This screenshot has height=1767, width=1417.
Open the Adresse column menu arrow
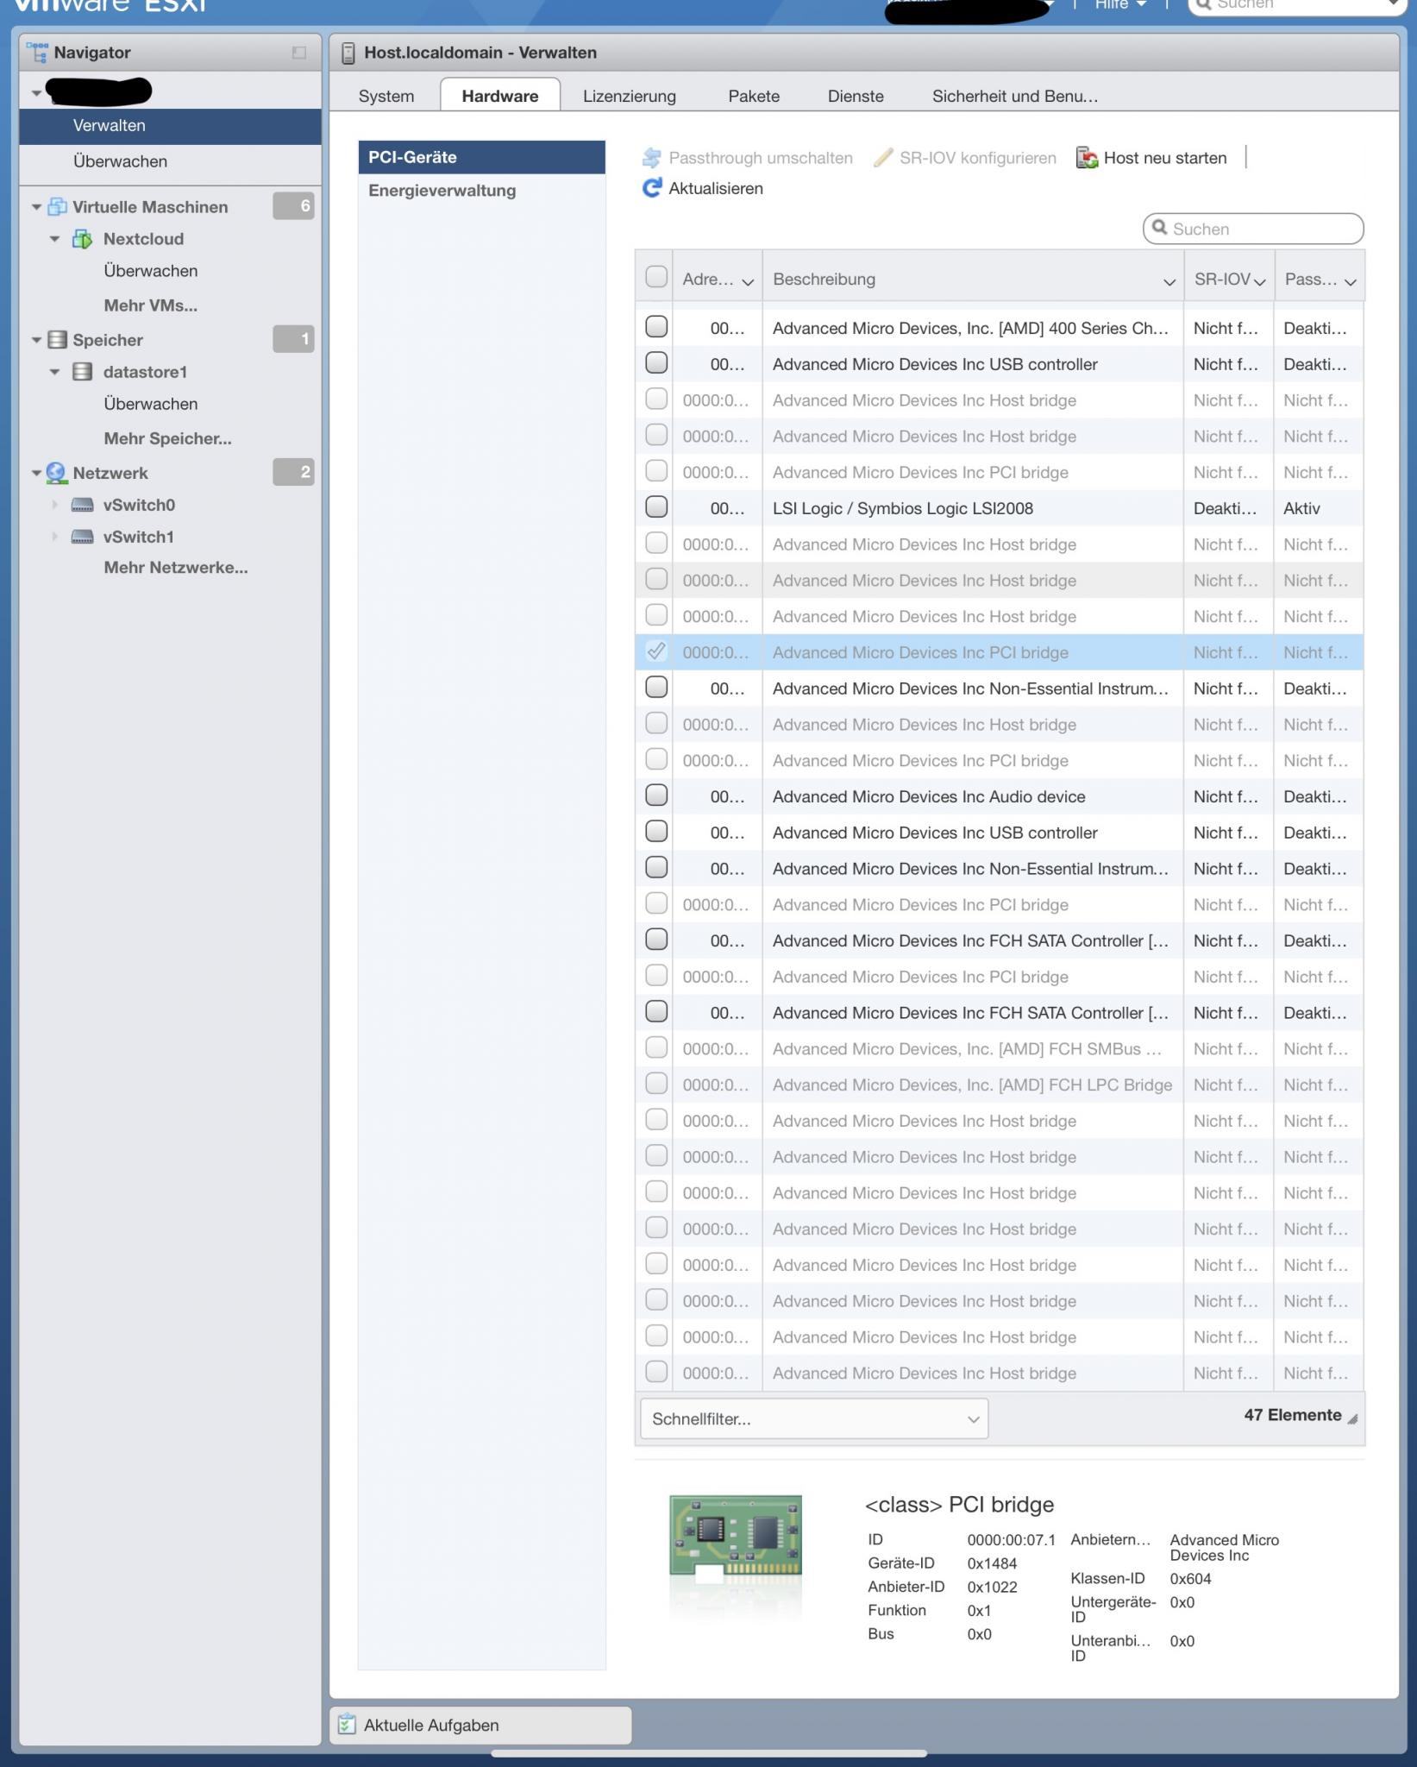coord(748,281)
